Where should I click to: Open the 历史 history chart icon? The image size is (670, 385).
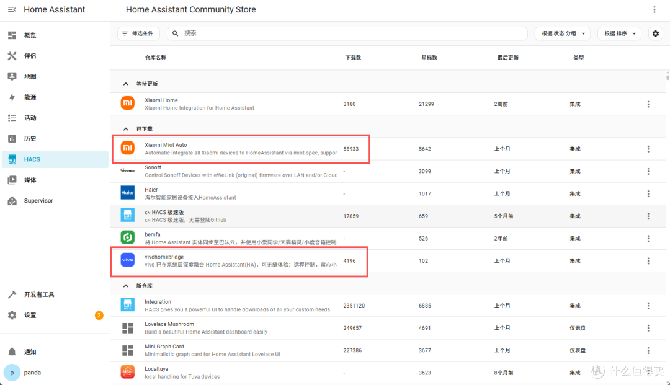click(x=12, y=139)
